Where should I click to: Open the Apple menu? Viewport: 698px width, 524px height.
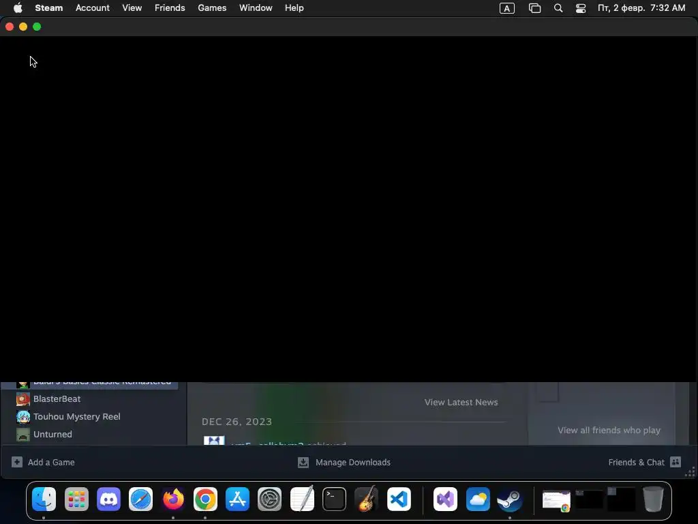(18, 8)
